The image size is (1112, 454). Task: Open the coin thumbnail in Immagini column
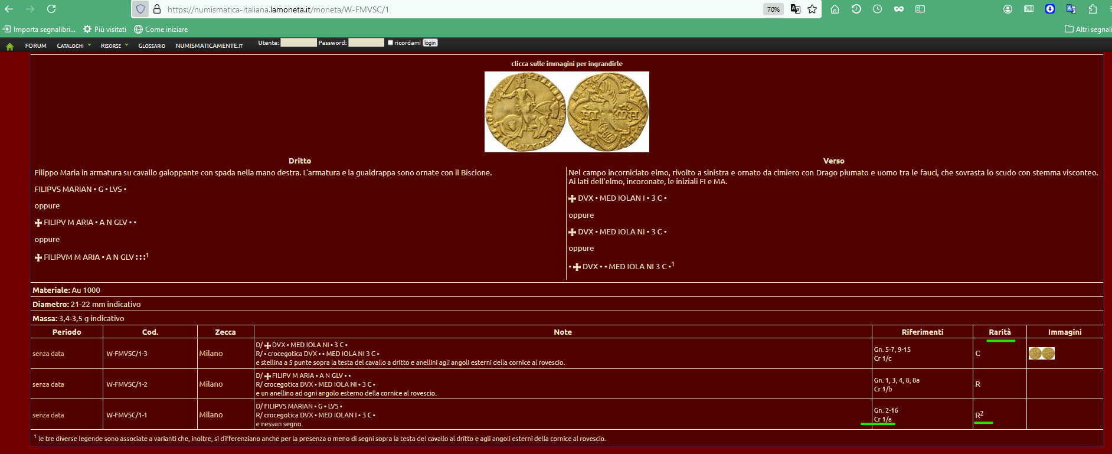(x=1042, y=353)
